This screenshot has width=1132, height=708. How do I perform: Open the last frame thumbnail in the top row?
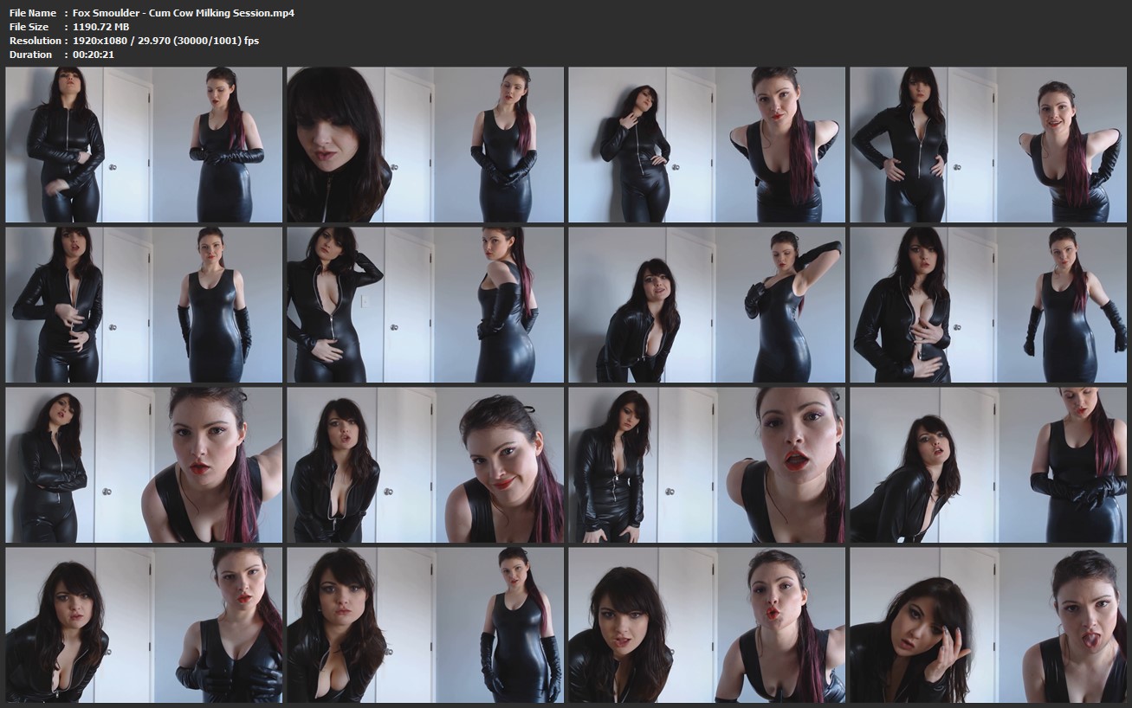[988, 145]
